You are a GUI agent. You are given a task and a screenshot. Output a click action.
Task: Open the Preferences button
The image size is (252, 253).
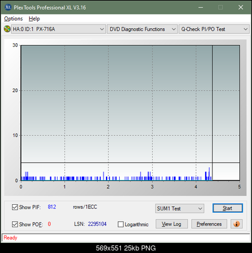click(209, 224)
